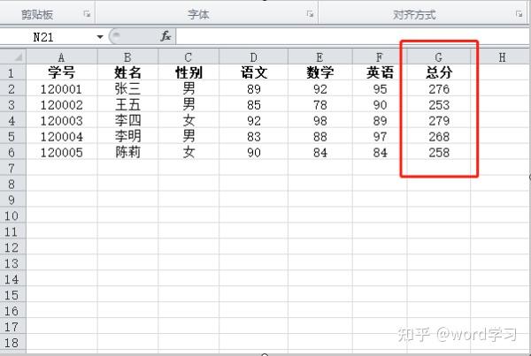Click the name cell 王五
The width and height of the screenshot is (531, 356).
point(127,104)
